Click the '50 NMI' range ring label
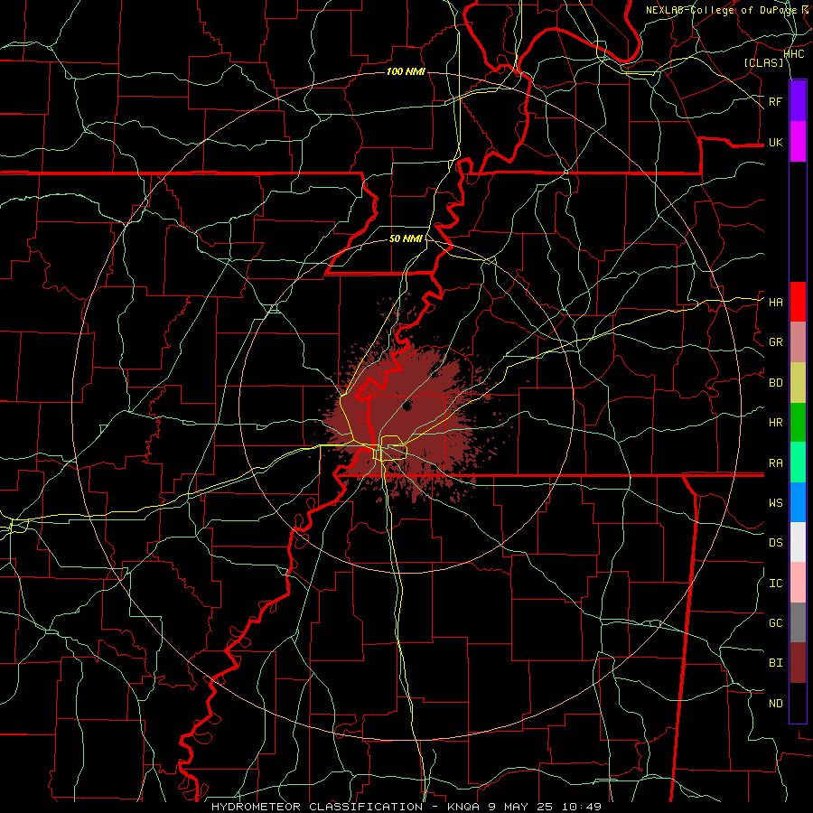The width and height of the screenshot is (813, 813). (406, 238)
